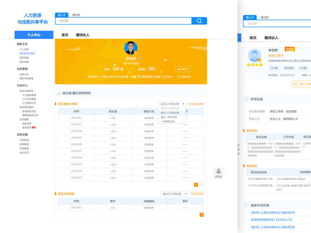Click the 高级工程师 title in right page
Image resolution: width=311 pixels, height=233 pixels.
[x=276, y=56]
